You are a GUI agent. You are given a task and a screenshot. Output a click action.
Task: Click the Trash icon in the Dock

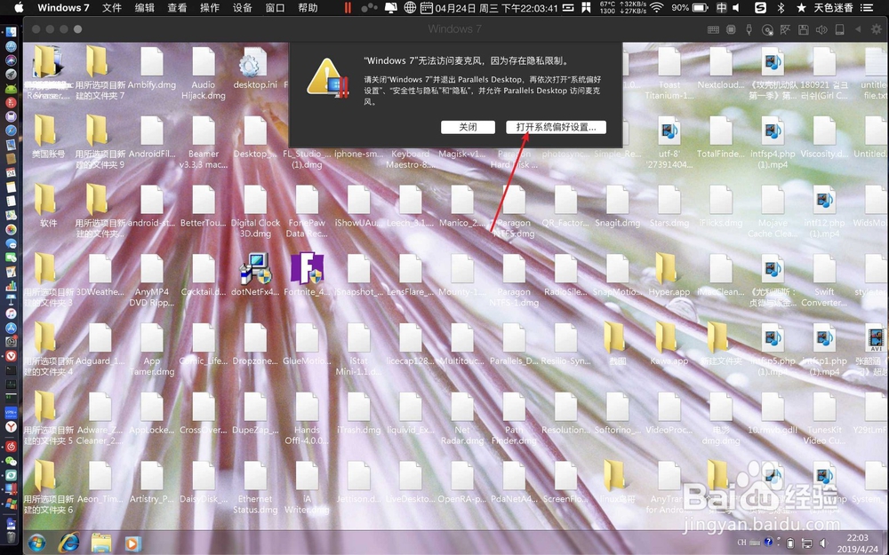(11, 536)
